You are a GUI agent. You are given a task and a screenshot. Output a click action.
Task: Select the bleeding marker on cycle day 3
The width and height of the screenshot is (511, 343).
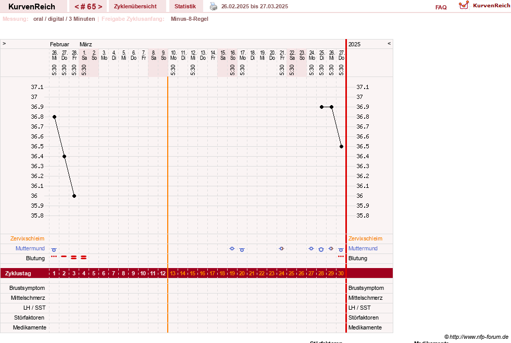coord(73,257)
